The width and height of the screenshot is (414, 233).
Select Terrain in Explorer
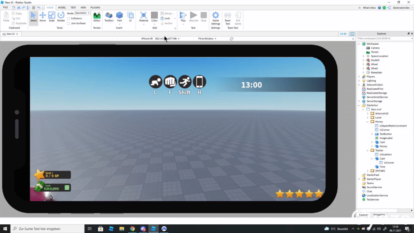pos(374,52)
